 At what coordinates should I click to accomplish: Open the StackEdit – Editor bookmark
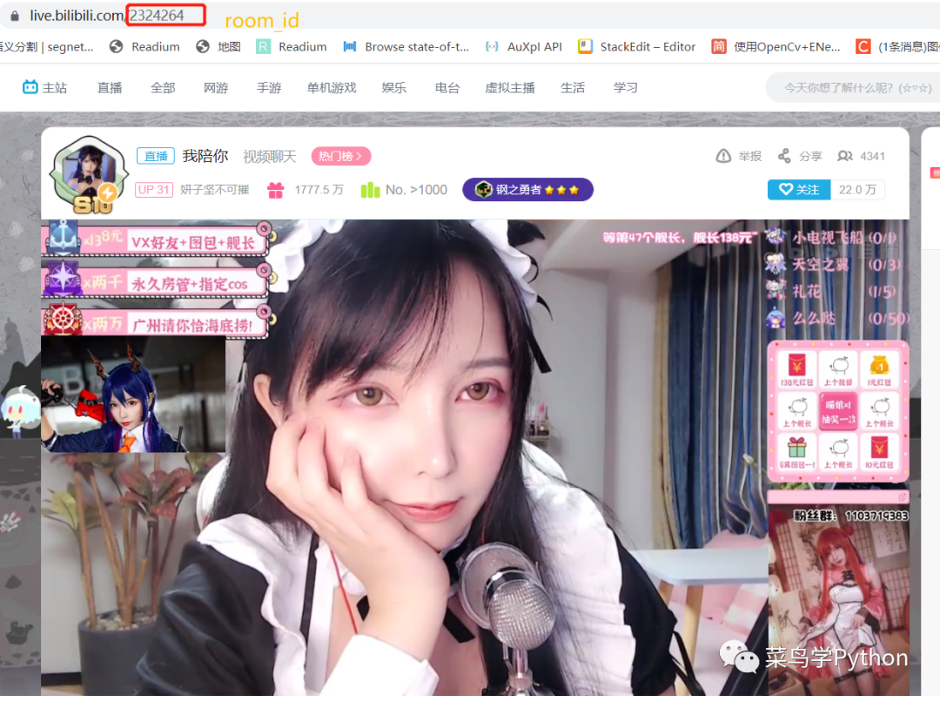coord(636,47)
